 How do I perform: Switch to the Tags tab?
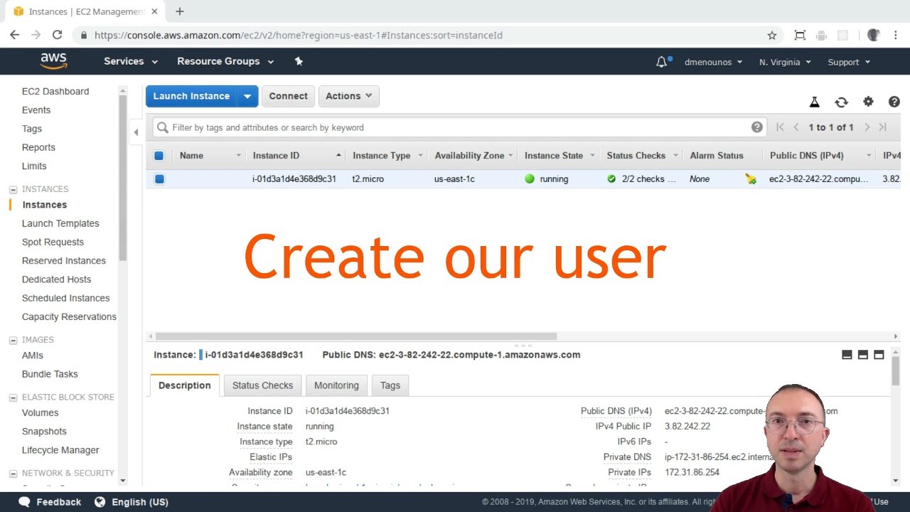pyautogui.click(x=390, y=385)
